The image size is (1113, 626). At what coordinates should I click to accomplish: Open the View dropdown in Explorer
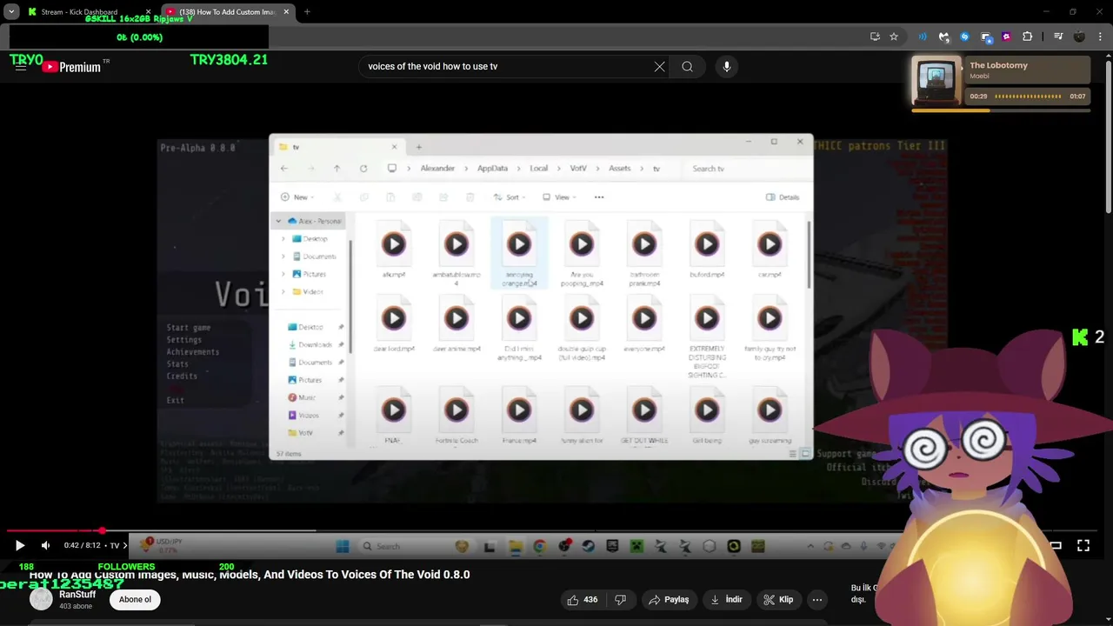[559, 197]
